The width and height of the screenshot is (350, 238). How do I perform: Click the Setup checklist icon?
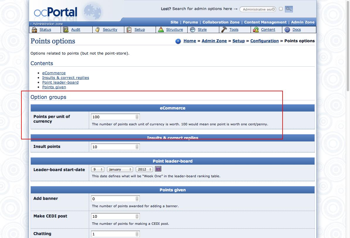[x=129, y=30]
